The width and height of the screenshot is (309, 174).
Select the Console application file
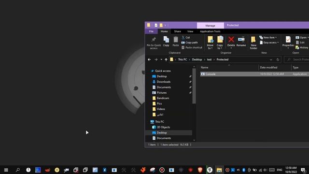point(254,74)
